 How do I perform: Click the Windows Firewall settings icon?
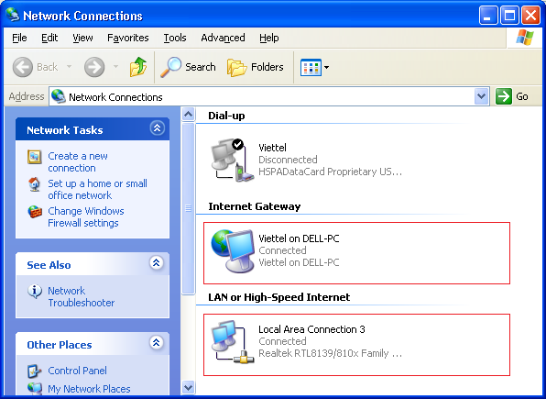(35, 212)
